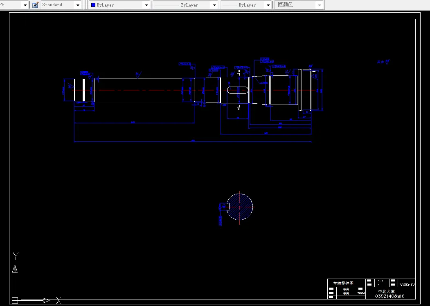Select the 中北大学 text in title block

pyautogui.click(x=386, y=292)
